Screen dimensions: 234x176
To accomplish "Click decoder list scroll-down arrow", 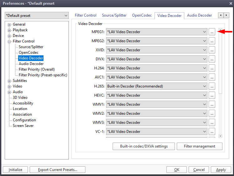I will [x=221, y=136].
